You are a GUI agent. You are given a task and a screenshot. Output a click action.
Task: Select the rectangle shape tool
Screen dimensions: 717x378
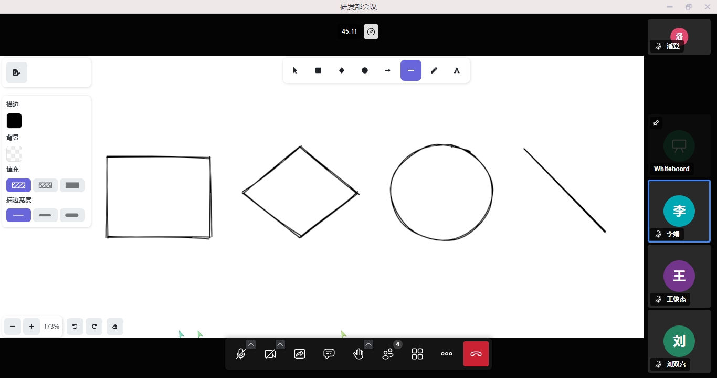coord(318,70)
